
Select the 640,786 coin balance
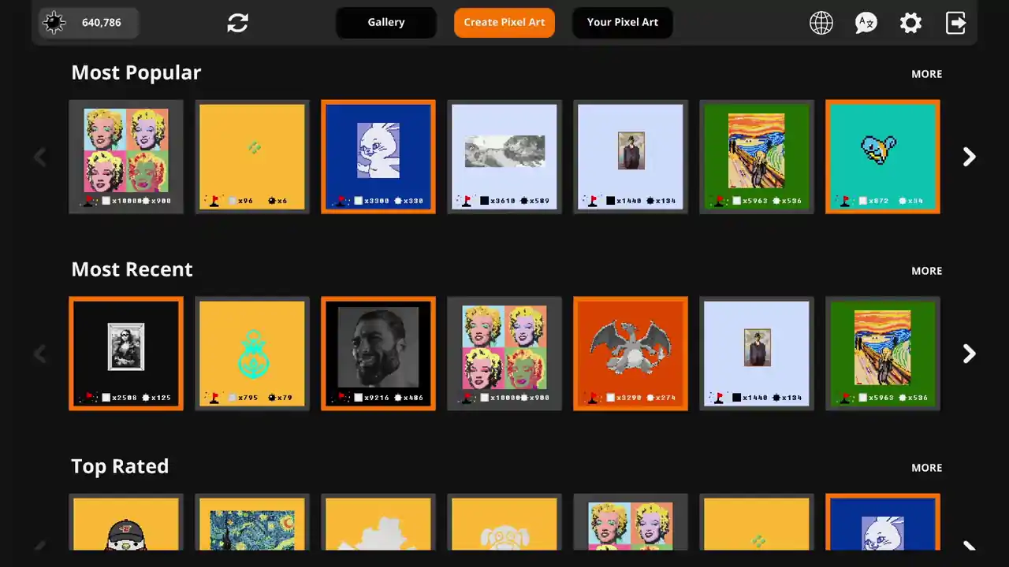pos(102,23)
